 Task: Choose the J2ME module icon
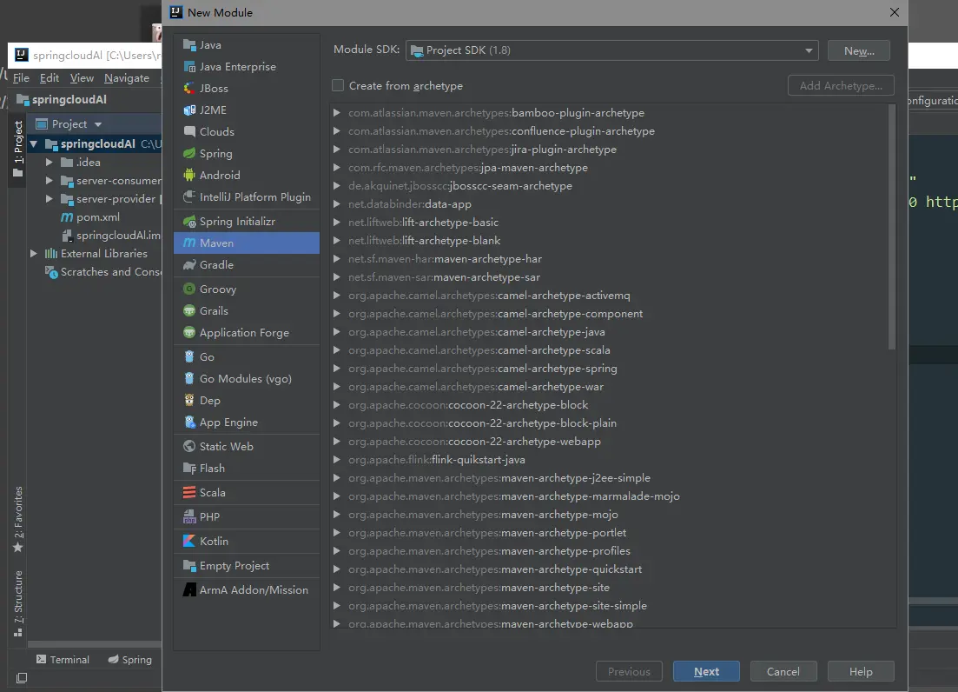(x=189, y=110)
